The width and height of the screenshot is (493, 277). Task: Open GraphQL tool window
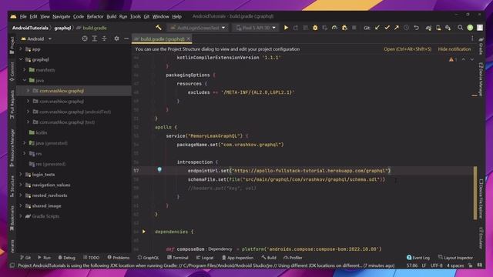148,258
